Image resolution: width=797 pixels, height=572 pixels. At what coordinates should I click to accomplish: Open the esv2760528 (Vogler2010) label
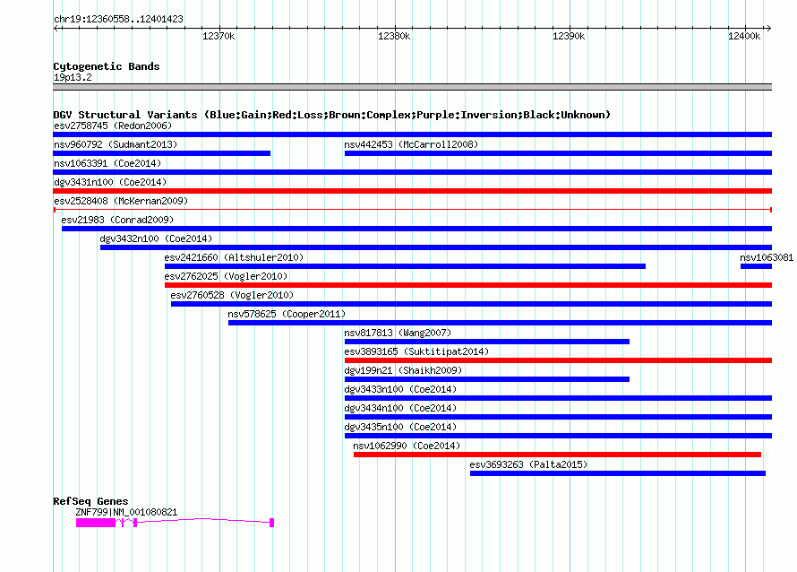click(232, 295)
